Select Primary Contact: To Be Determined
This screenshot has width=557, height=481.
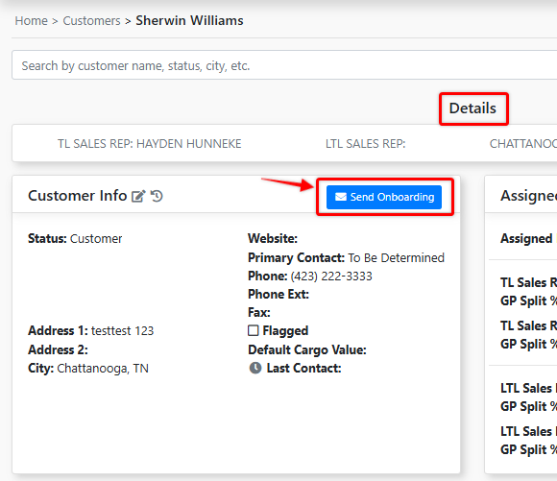(346, 257)
